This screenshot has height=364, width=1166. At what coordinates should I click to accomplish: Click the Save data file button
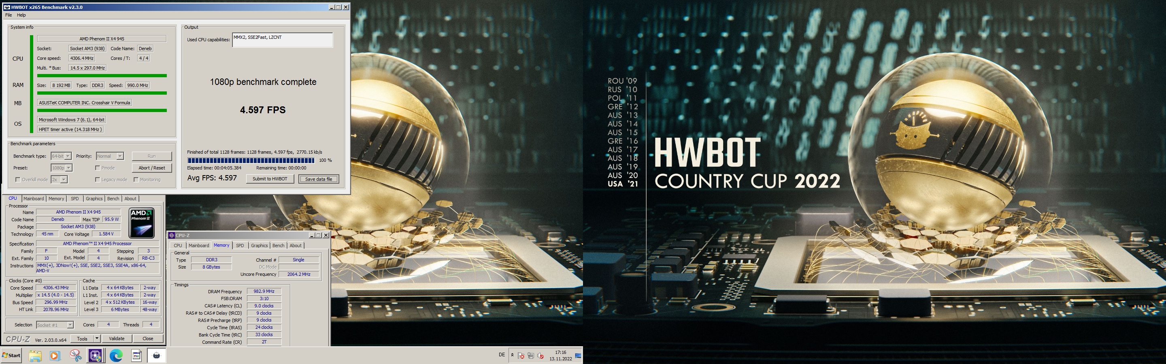[x=319, y=179]
